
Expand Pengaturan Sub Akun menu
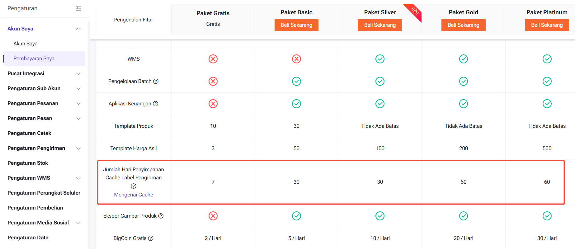(78, 89)
